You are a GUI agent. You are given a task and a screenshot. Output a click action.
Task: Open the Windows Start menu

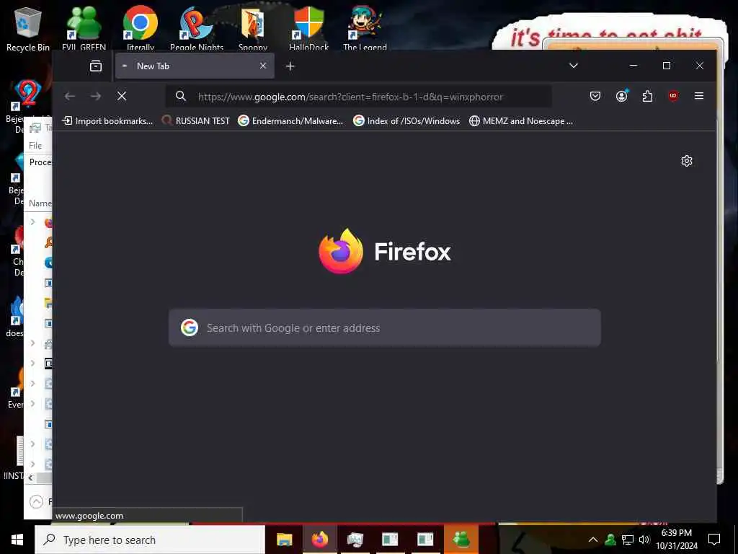[x=17, y=540]
